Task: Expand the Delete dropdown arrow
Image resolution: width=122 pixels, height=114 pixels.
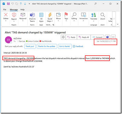Action: click(6, 21)
